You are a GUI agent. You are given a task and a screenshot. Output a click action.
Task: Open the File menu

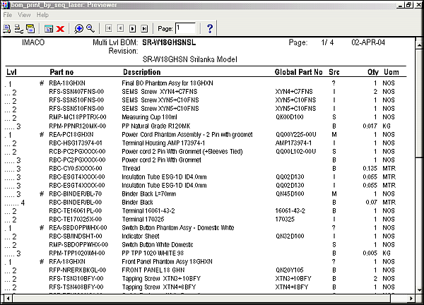tap(8, 14)
